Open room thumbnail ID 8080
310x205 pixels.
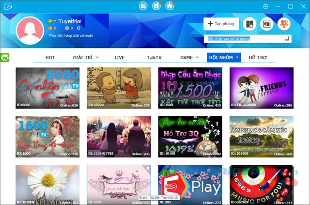pos(47,88)
